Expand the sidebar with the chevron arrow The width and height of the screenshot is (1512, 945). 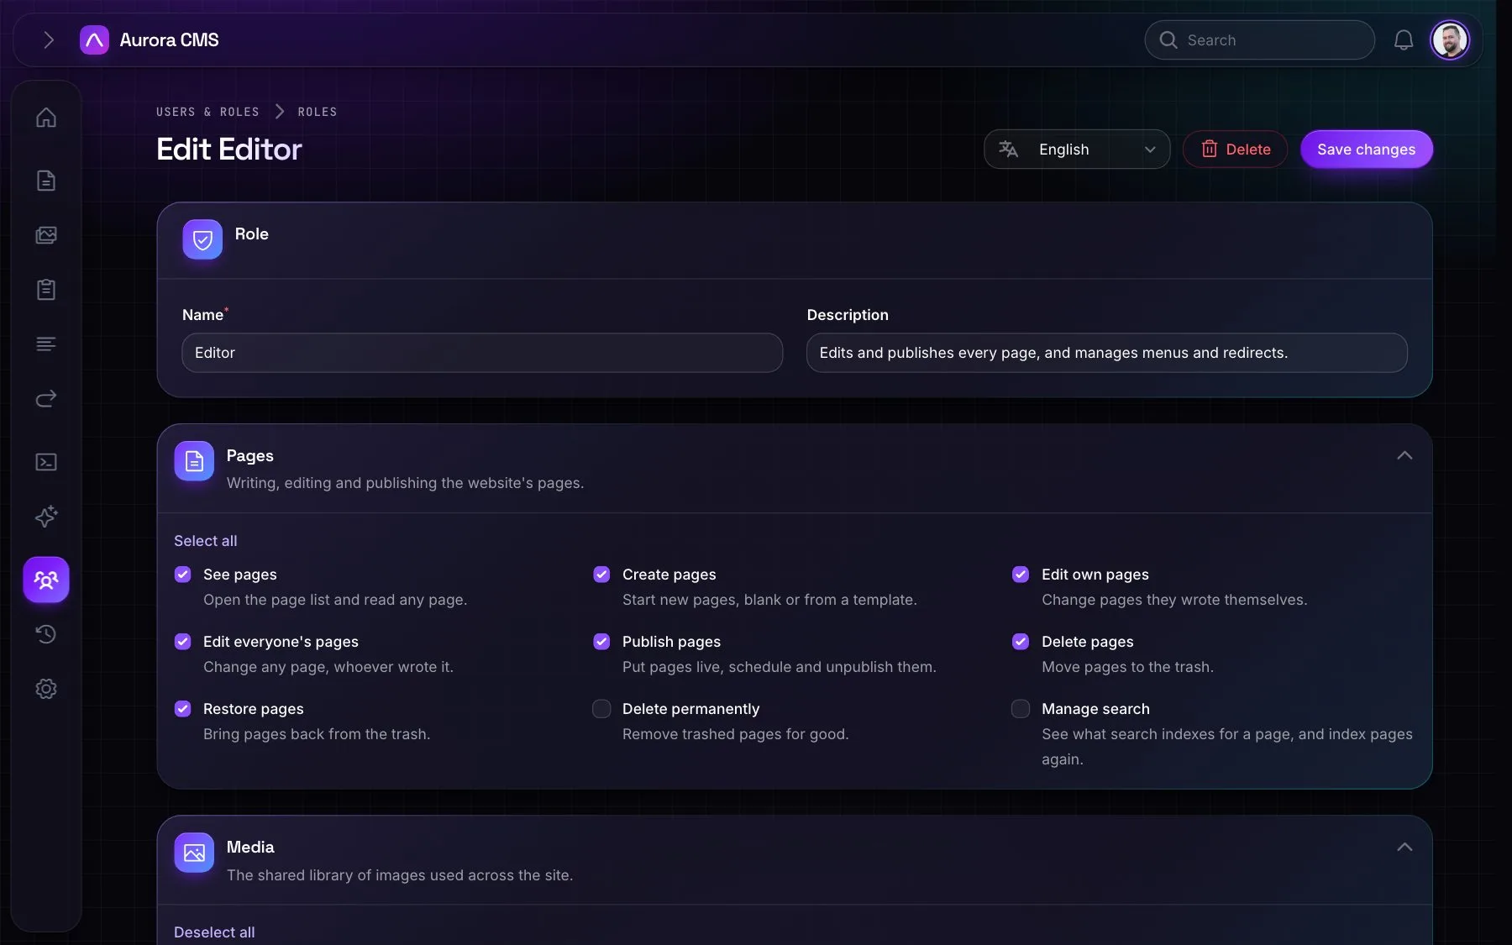(48, 39)
